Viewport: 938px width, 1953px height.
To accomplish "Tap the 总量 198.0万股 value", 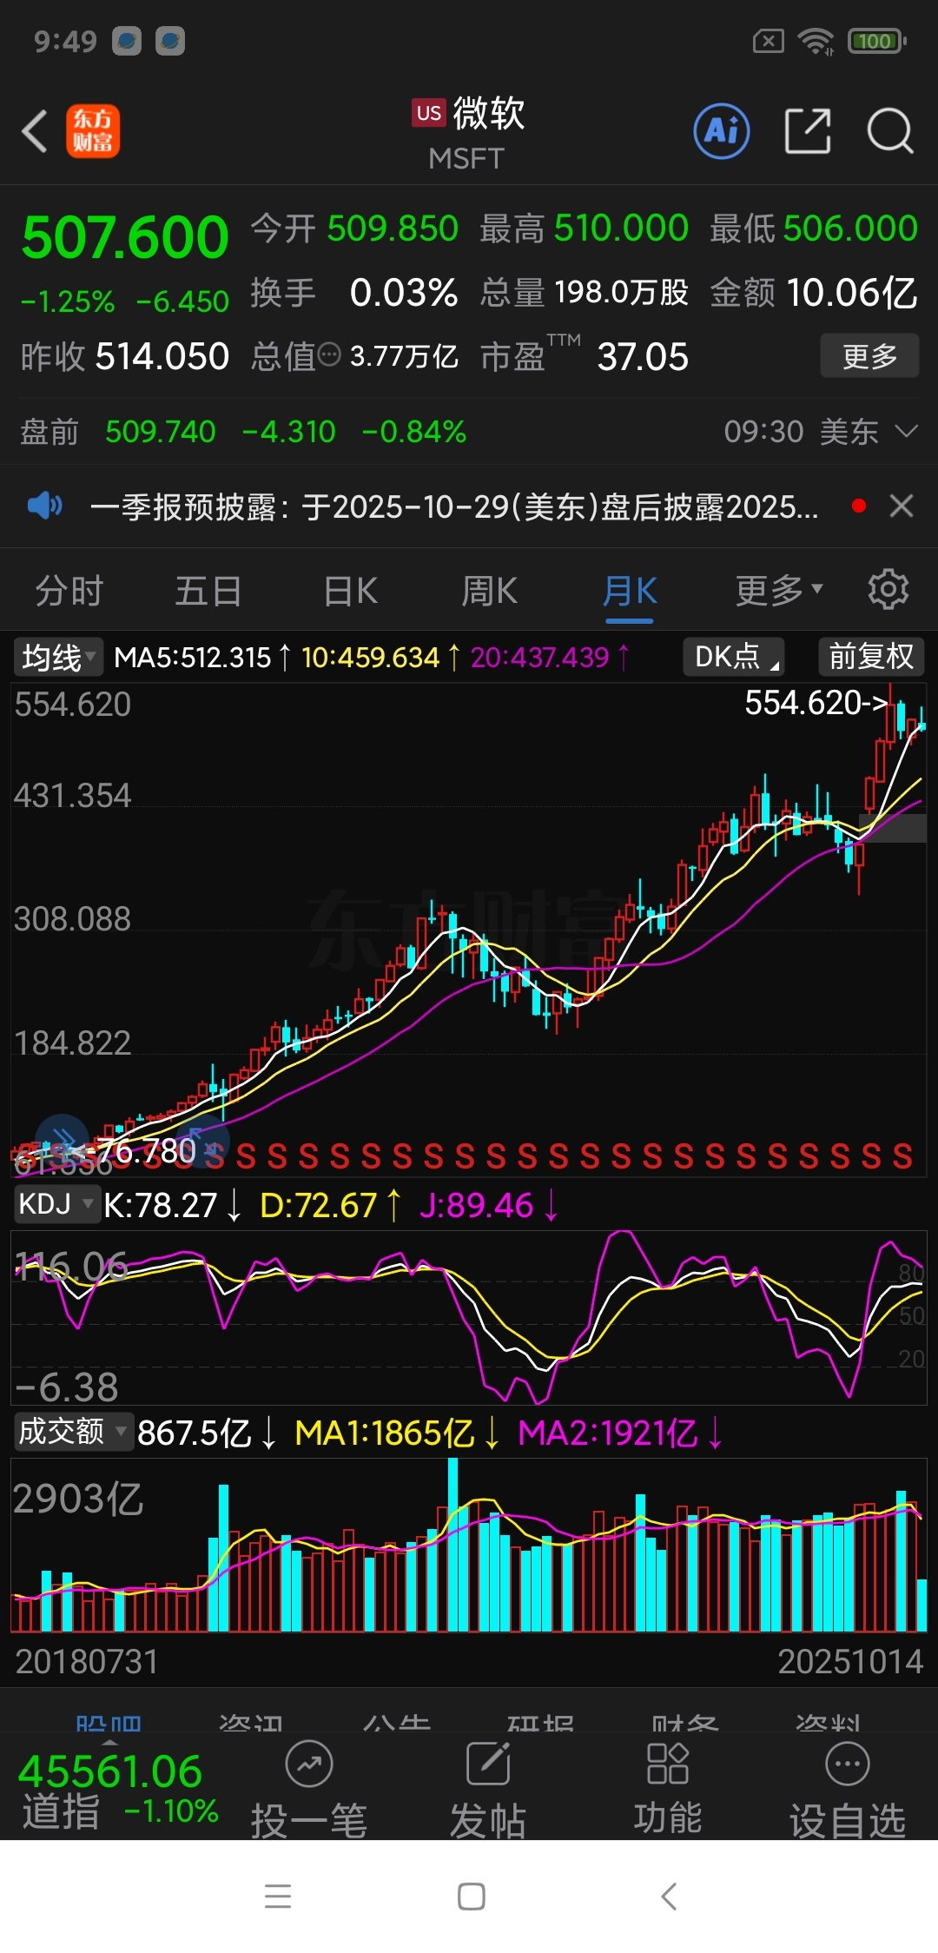I will pyautogui.click(x=584, y=293).
